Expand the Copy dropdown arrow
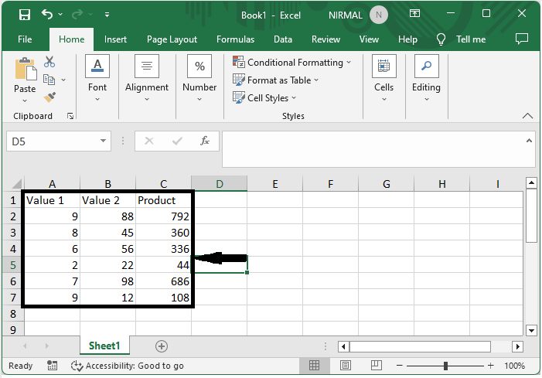 pos(63,80)
